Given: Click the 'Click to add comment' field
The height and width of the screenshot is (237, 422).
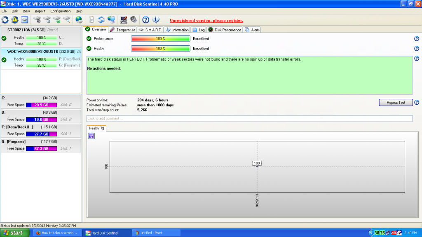Looking at the screenshot, I should [249, 119].
